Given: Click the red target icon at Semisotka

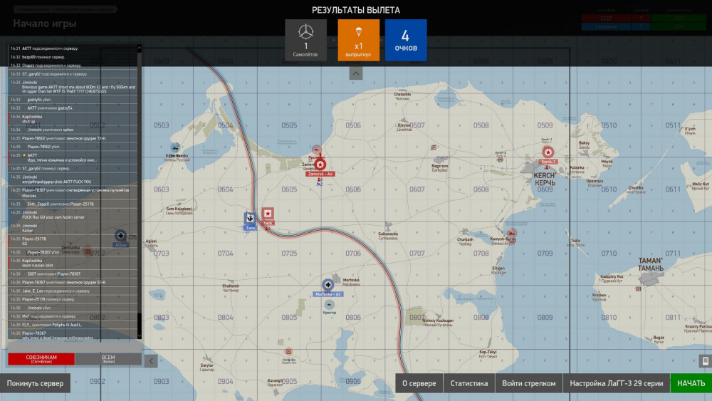Looking at the screenshot, I should (88, 251).
